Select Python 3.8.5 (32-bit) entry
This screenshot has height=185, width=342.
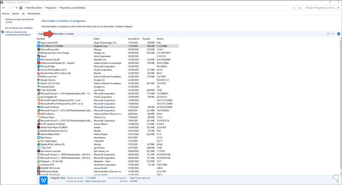[107, 83]
